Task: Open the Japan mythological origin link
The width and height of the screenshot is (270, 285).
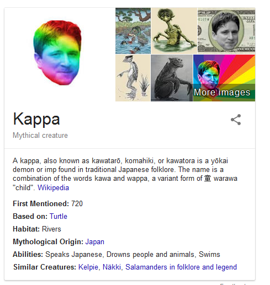Action: tap(95, 241)
